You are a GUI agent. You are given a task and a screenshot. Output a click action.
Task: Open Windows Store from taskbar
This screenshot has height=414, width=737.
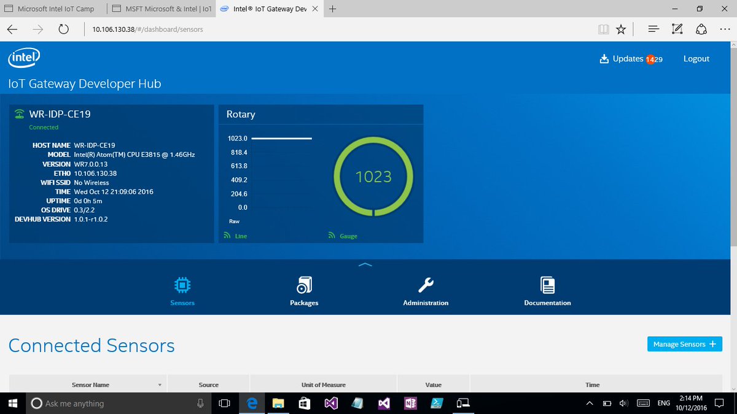304,403
